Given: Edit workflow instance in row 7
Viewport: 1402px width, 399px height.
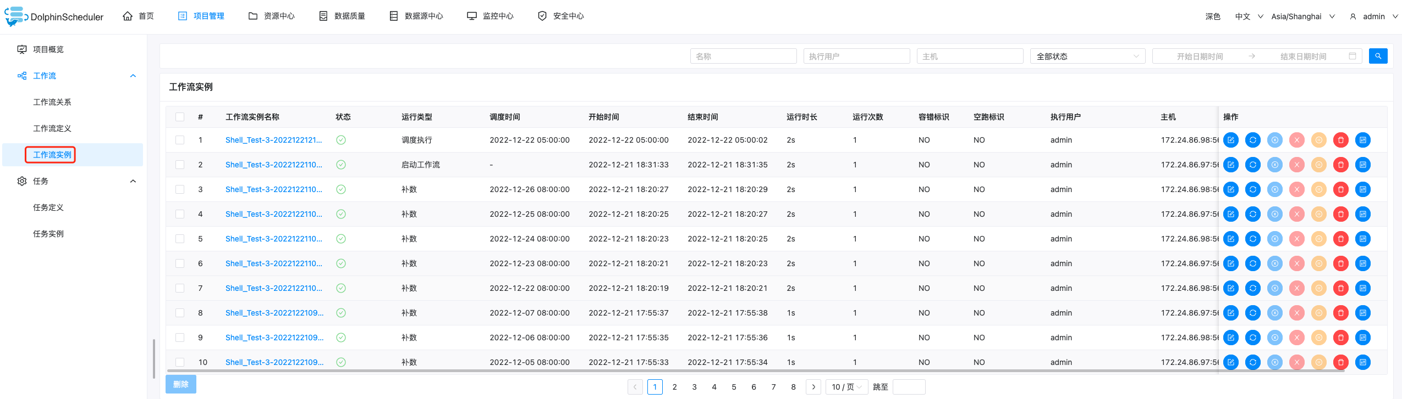Looking at the screenshot, I should [x=1231, y=288].
